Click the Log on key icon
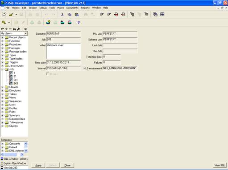The height and width of the screenshot is (170, 228). tap(4, 22)
